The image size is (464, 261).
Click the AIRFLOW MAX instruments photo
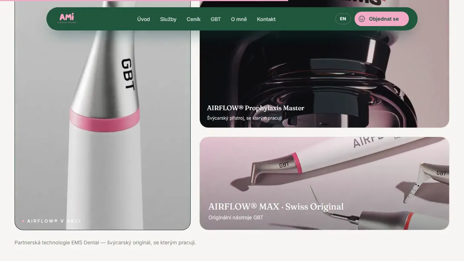(324, 183)
